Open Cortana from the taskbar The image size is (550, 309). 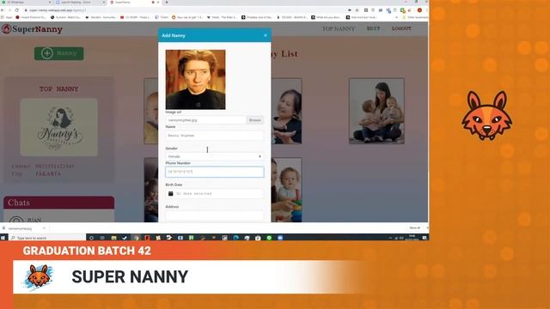92,238
